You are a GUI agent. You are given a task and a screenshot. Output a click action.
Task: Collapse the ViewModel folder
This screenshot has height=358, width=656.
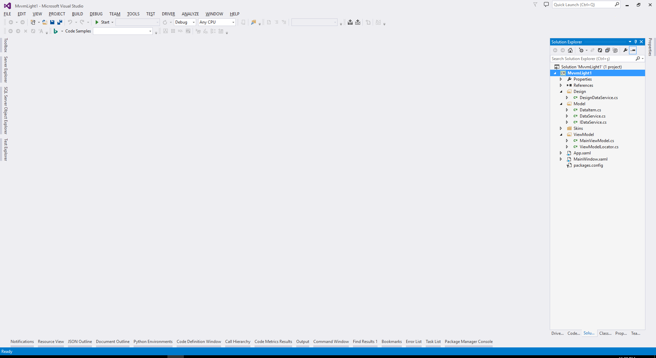(561, 135)
